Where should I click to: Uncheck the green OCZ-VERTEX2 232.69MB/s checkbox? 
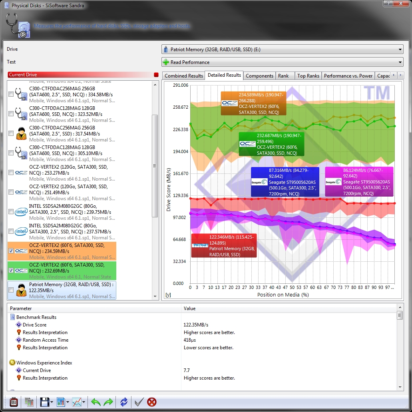11,271
